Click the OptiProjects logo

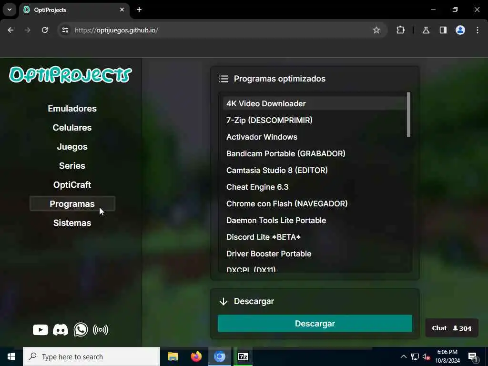click(x=71, y=75)
